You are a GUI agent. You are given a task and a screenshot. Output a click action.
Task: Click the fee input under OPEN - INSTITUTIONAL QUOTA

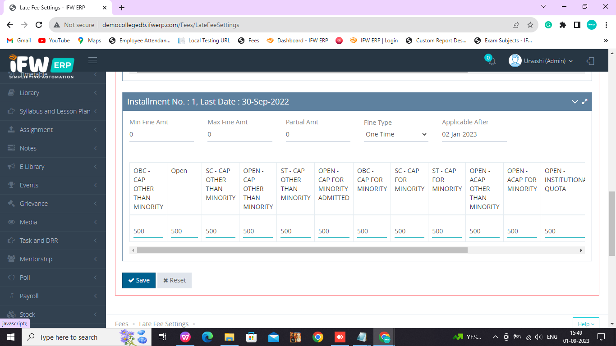coord(565,231)
